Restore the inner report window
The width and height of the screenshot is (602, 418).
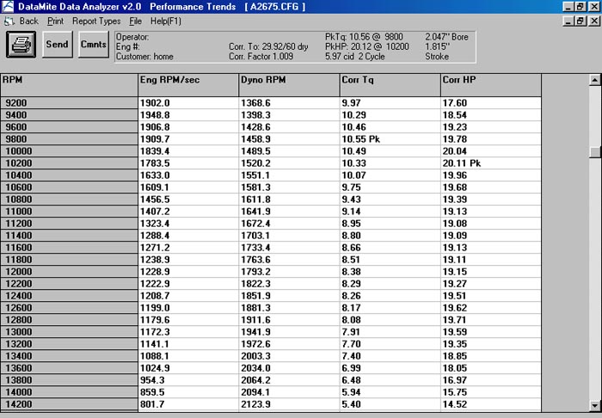point(580,21)
